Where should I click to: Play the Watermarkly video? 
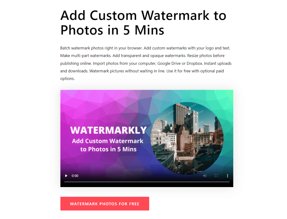66,176
